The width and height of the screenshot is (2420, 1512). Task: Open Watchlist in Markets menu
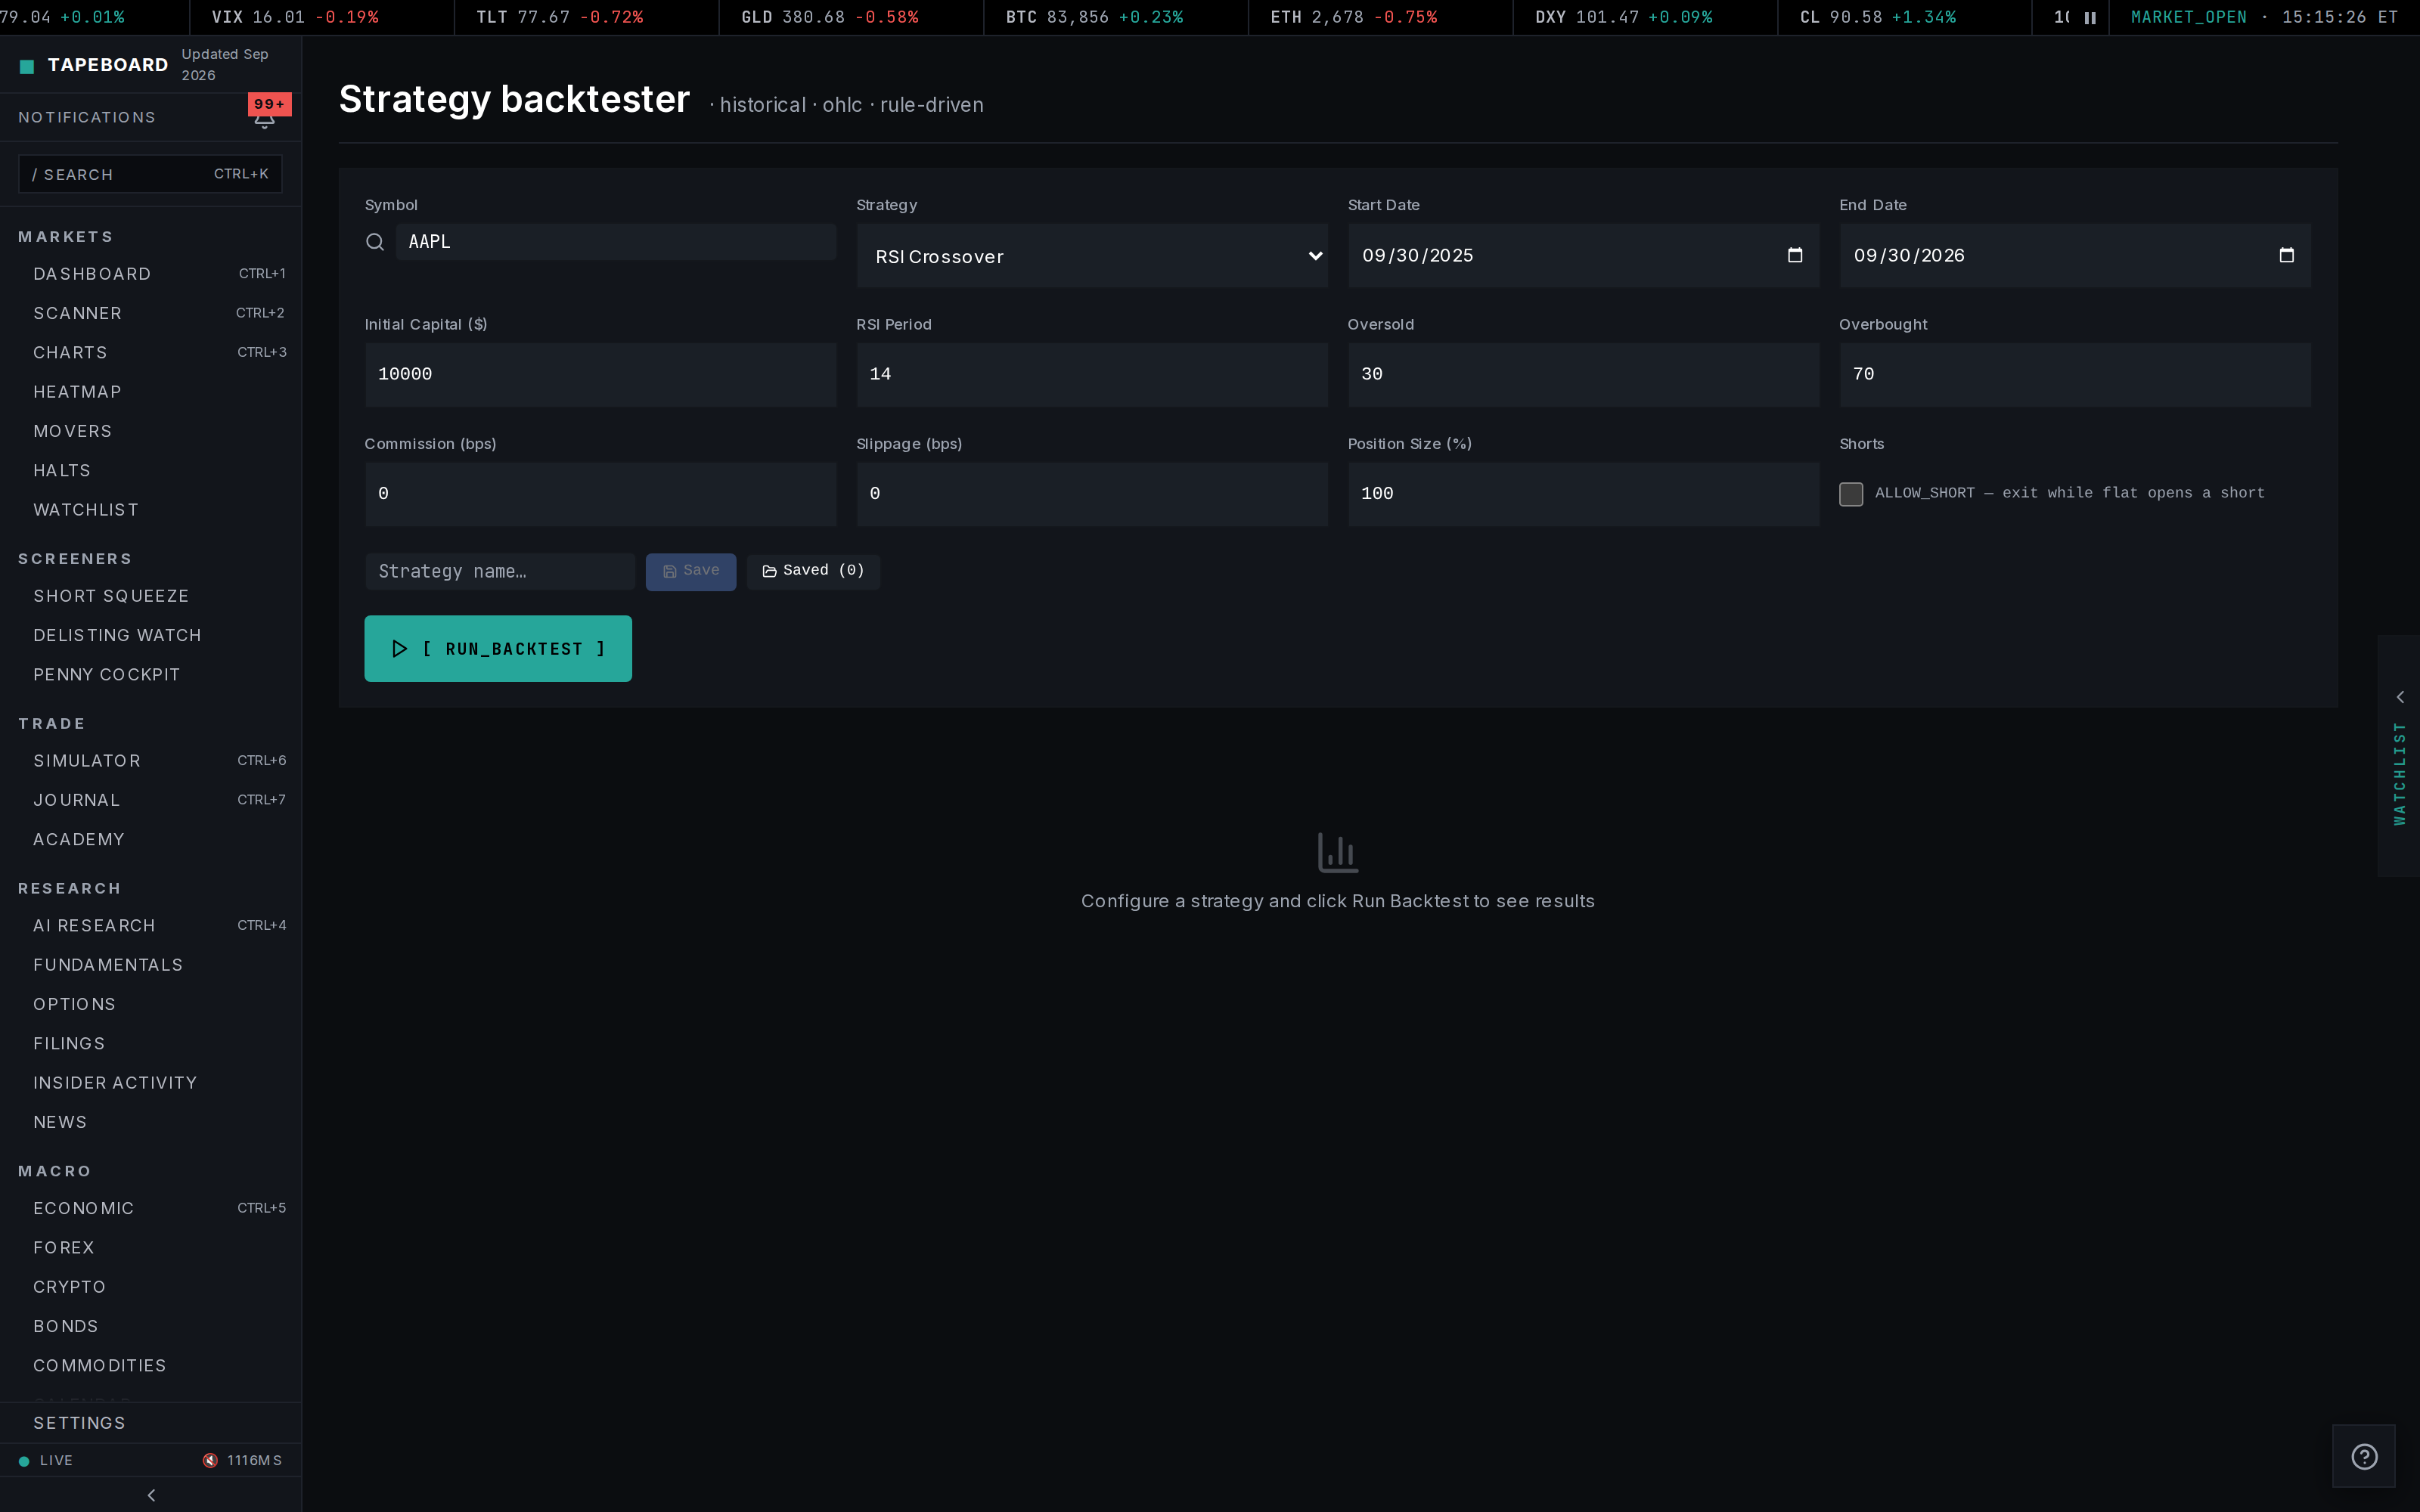point(151,510)
